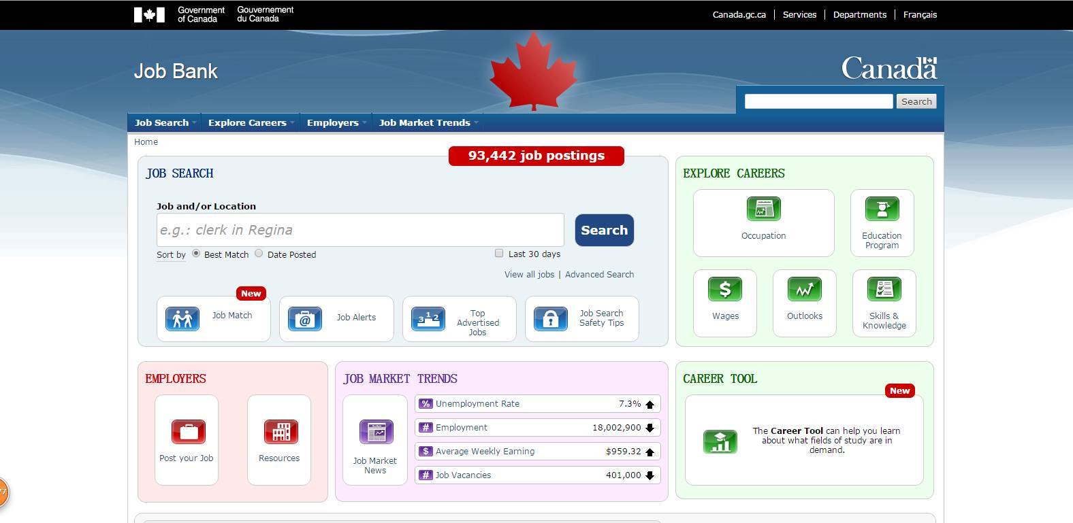Screen dimensions: 1073x523
Task: Open the Occupation newspaper icon
Action: pos(763,209)
